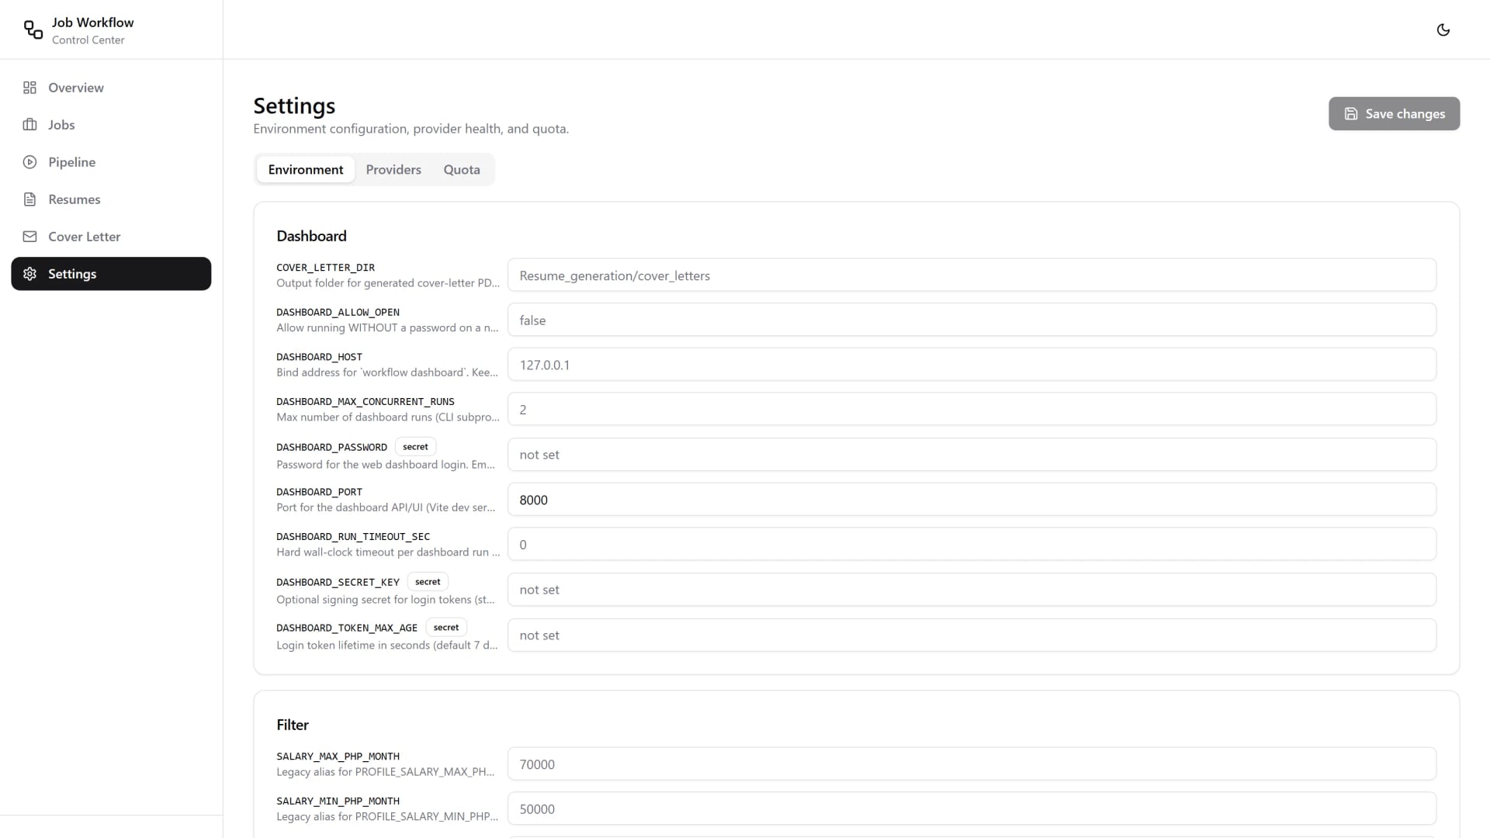Click the Settings page heading
This screenshot has width=1490, height=838.
294,106
